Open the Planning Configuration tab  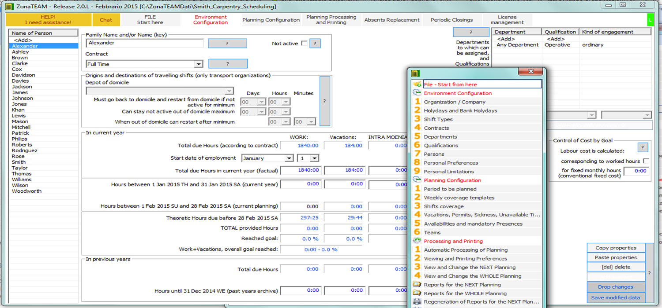pos(271,20)
